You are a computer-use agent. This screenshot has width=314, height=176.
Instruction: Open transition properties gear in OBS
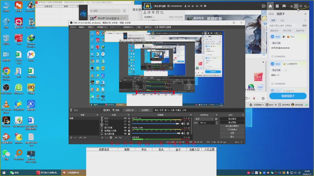[216, 119]
